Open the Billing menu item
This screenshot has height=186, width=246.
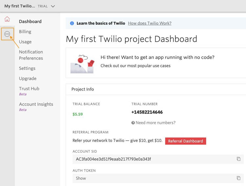point(25,32)
